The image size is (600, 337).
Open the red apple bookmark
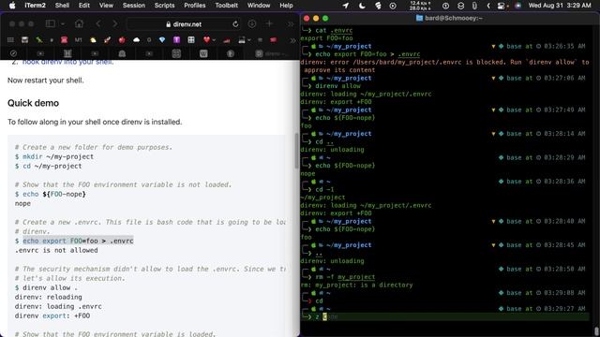pyautogui.click(x=122, y=39)
